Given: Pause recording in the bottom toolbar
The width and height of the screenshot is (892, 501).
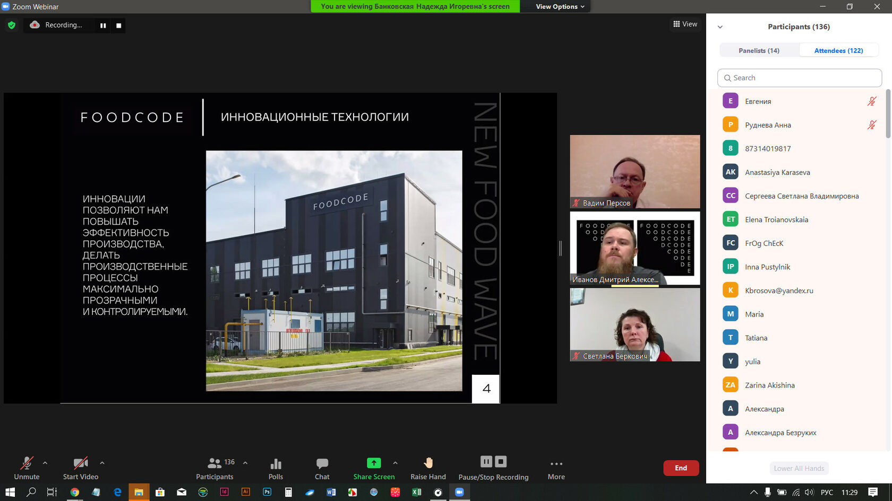Looking at the screenshot, I should point(486,461).
